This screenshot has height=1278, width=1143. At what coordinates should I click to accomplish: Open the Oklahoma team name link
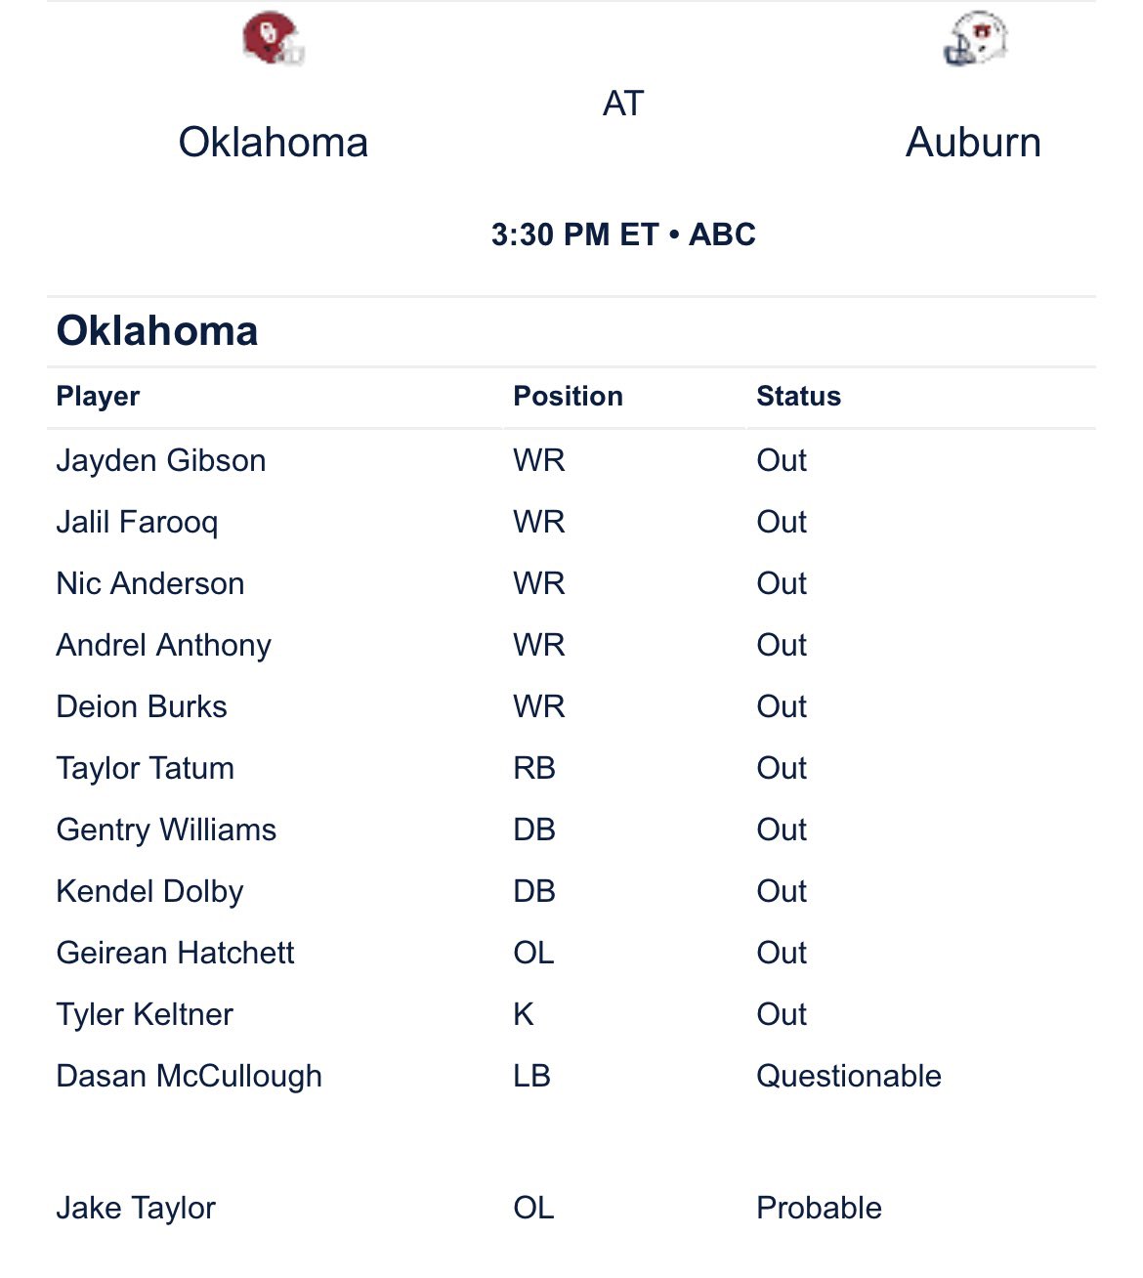(x=274, y=143)
